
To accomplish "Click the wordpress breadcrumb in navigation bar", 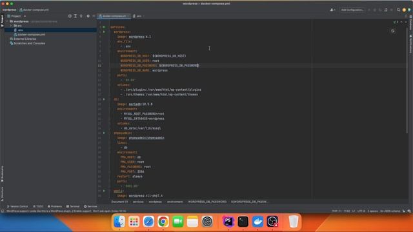I will [9, 10].
